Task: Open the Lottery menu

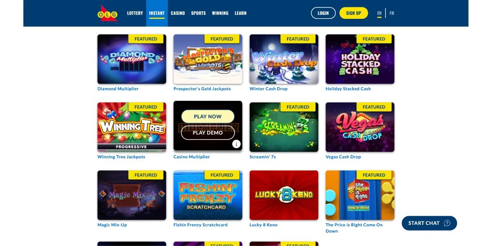Action: 135,13
